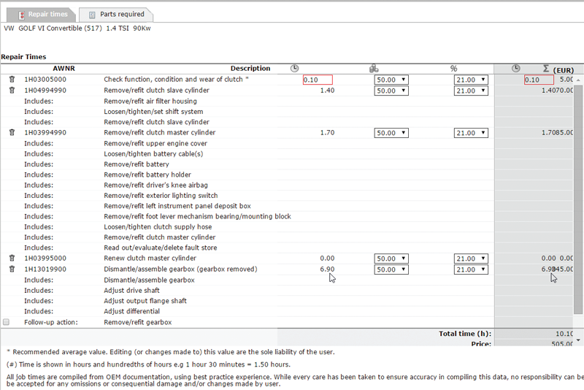584x390 pixels.
Task: Select code 1H03995000
Action: coord(45,258)
